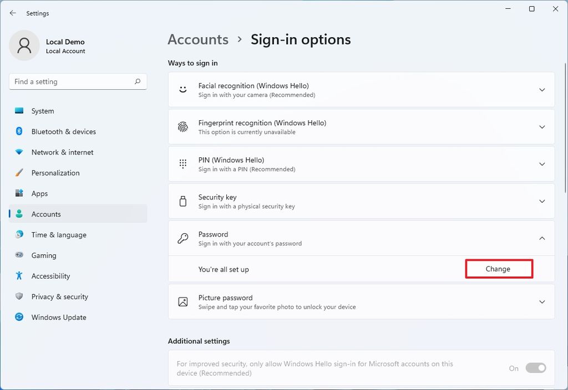Switch to Windows Update in the sidebar
Image resolution: width=568 pixels, height=390 pixels.
[58, 317]
